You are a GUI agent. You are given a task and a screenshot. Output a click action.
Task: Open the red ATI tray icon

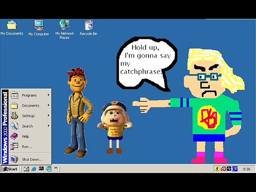223,169
